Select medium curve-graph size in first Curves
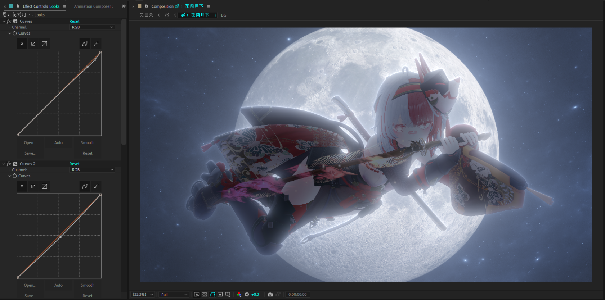 tap(33, 44)
